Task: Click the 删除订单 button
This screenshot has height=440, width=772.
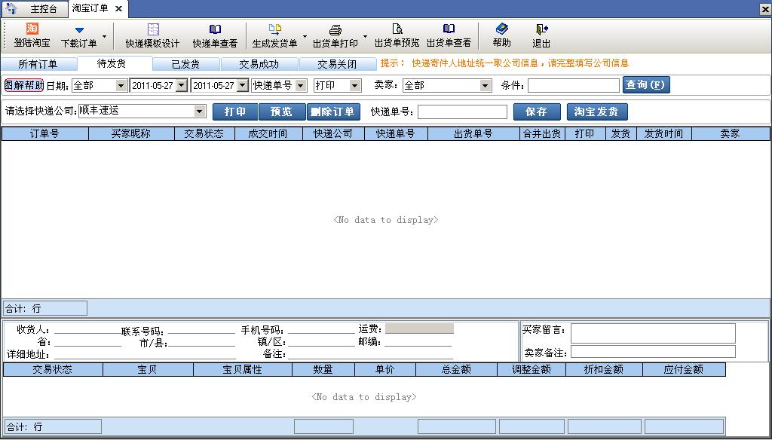Action: pyautogui.click(x=332, y=112)
